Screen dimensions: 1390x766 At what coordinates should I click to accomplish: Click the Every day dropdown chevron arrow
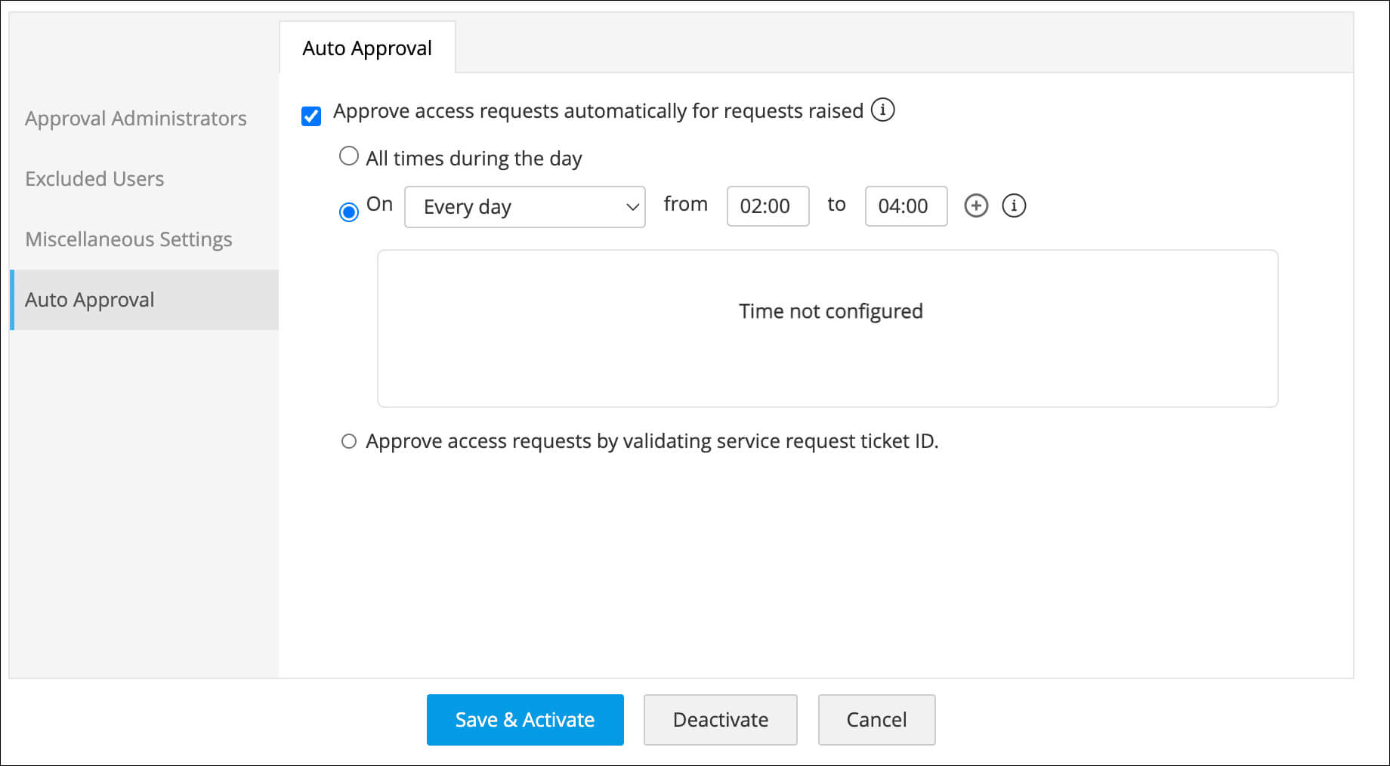tap(632, 207)
